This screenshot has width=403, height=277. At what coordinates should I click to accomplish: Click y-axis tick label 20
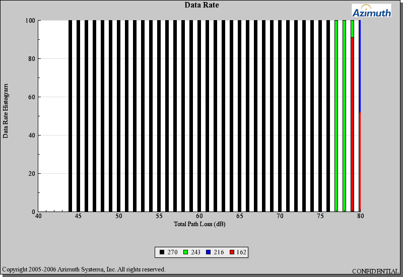pyautogui.click(x=32, y=174)
